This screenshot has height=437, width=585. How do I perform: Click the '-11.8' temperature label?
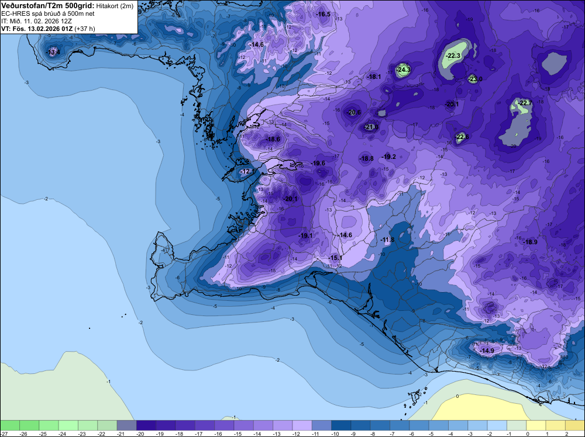pyautogui.click(x=387, y=240)
